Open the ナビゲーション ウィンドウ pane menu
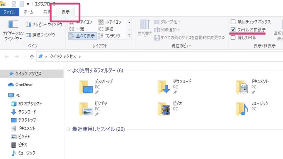This screenshot has height=159, width=283. [x=13, y=30]
